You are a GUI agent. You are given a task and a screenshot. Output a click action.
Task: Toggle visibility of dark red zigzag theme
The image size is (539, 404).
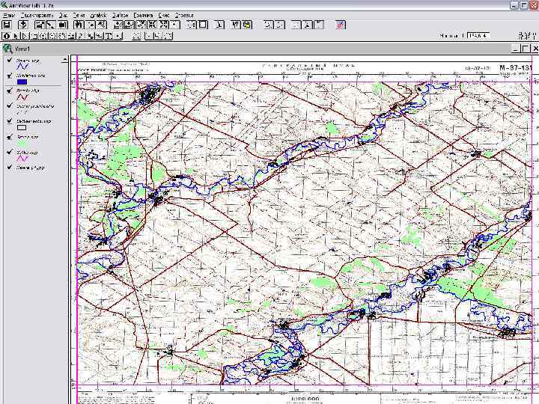coord(9,91)
